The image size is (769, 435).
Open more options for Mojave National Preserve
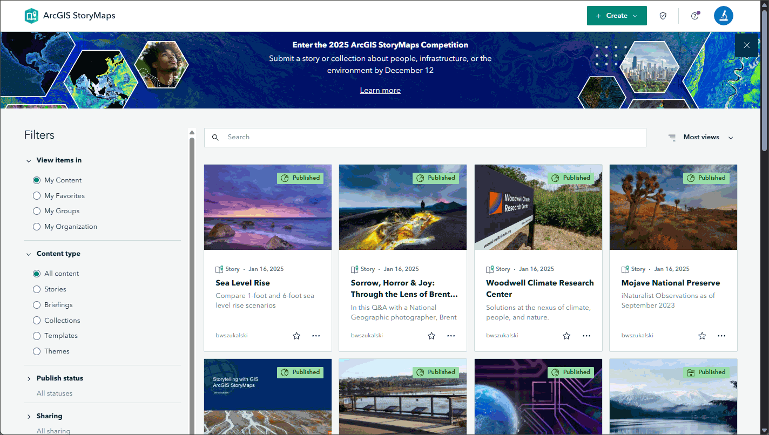tap(721, 336)
